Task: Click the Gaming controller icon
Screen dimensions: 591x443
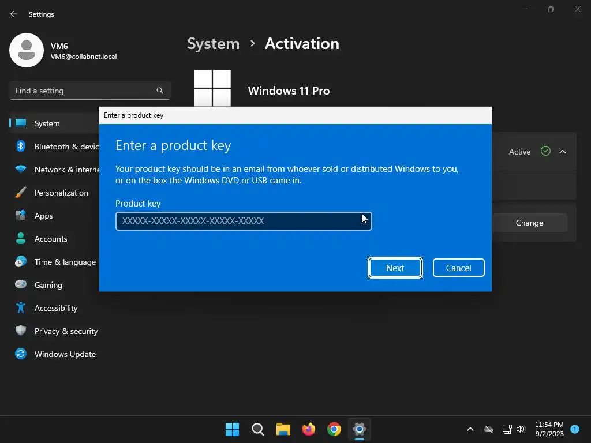Action: [x=21, y=284]
